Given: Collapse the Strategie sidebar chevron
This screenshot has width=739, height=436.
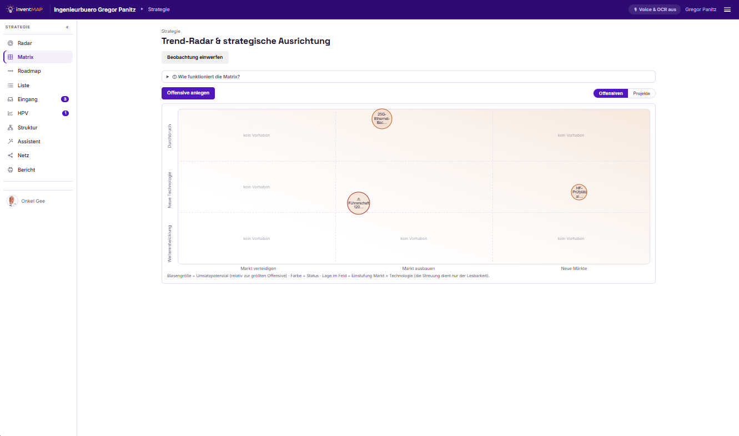Looking at the screenshot, I should click(x=67, y=27).
